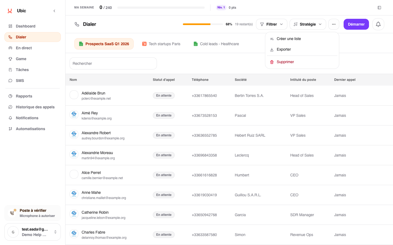The width and height of the screenshot is (393, 245).
Task: Select Supprimer in the dropdown menu
Action: tap(302, 62)
